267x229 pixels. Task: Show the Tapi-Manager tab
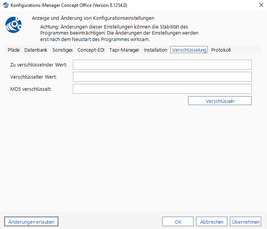[124, 50]
